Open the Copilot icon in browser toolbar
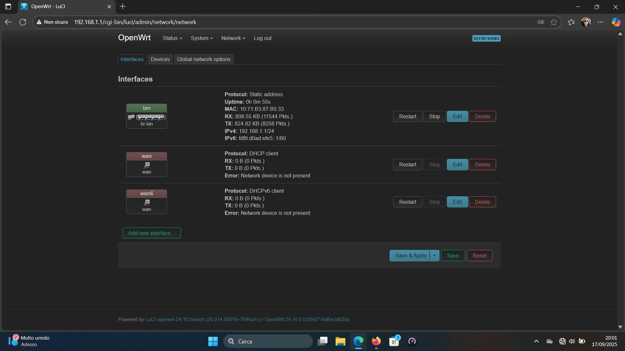625x351 pixels. [x=616, y=22]
